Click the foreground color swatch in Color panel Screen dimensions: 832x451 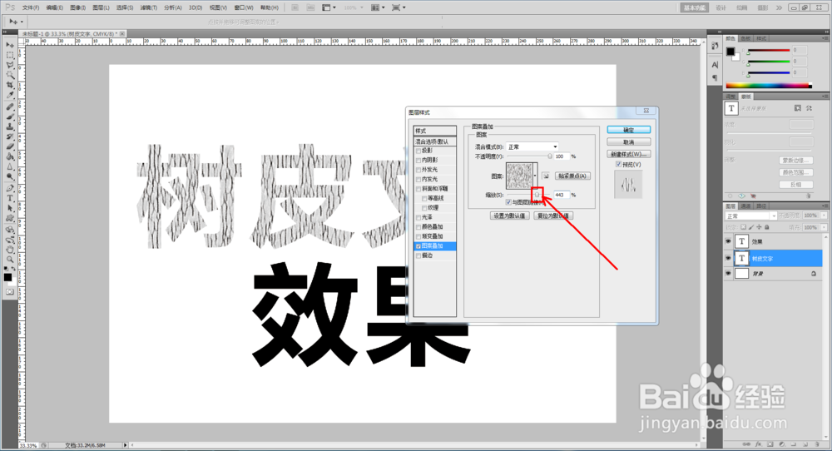pos(730,52)
